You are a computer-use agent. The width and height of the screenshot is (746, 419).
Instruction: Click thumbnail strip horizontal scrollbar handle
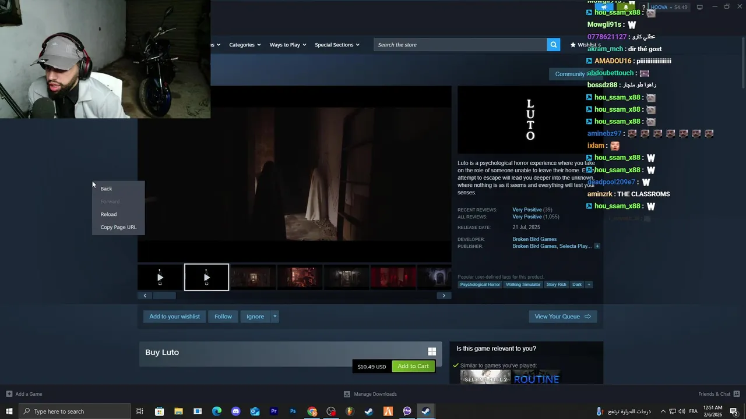(164, 296)
